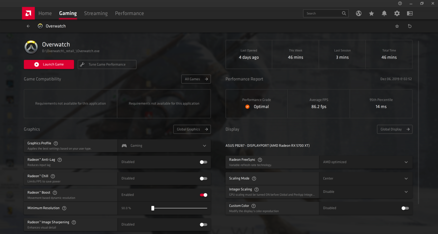The width and height of the screenshot is (438, 234).
Task: Switch to the Streaming tab
Action: [96, 13]
